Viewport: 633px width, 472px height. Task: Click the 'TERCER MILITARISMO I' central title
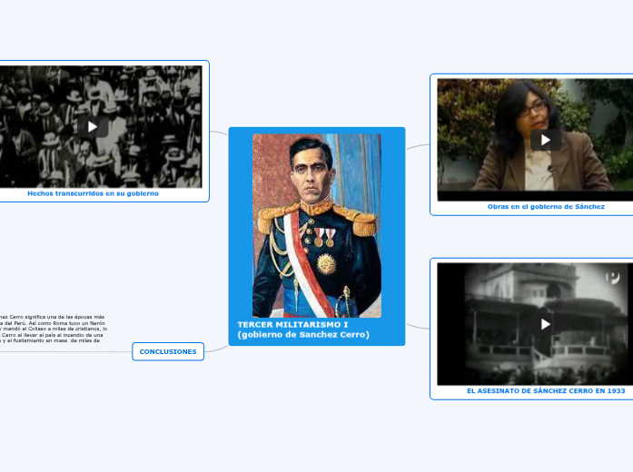tap(286, 323)
